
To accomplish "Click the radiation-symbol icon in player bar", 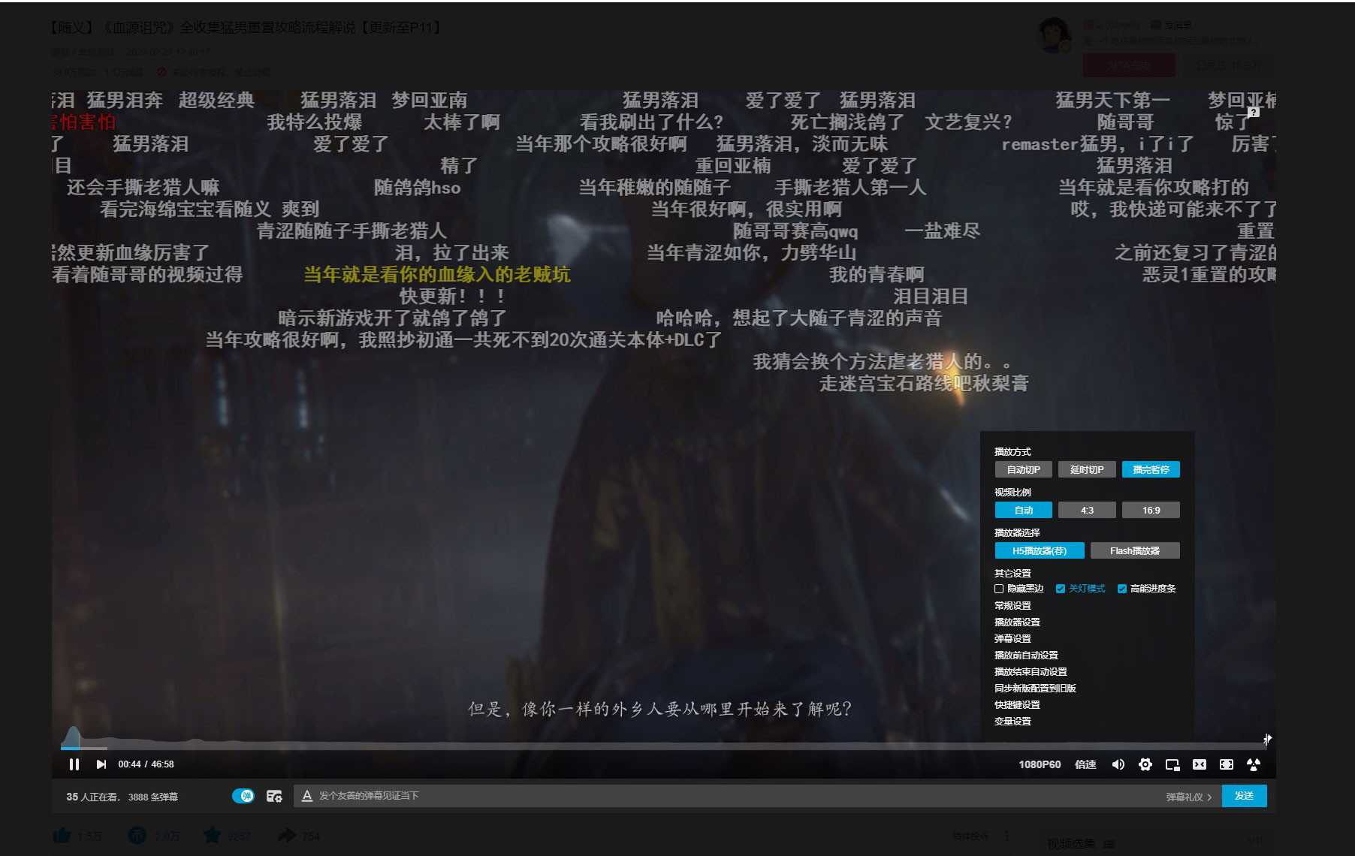I will [x=1254, y=764].
